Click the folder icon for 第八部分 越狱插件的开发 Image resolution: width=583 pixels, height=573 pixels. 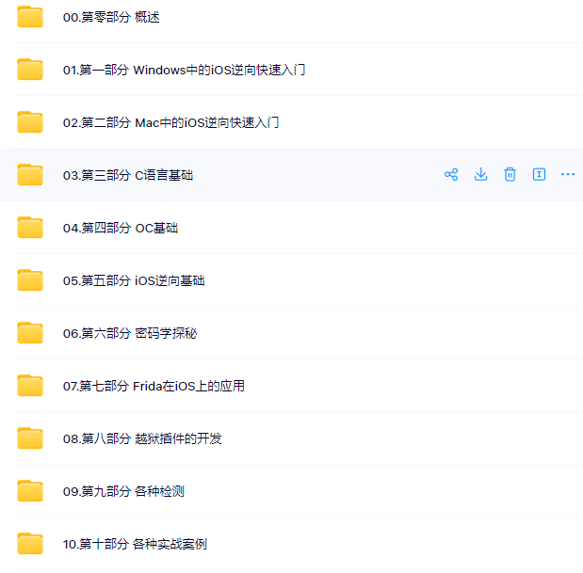[x=30, y=438]
